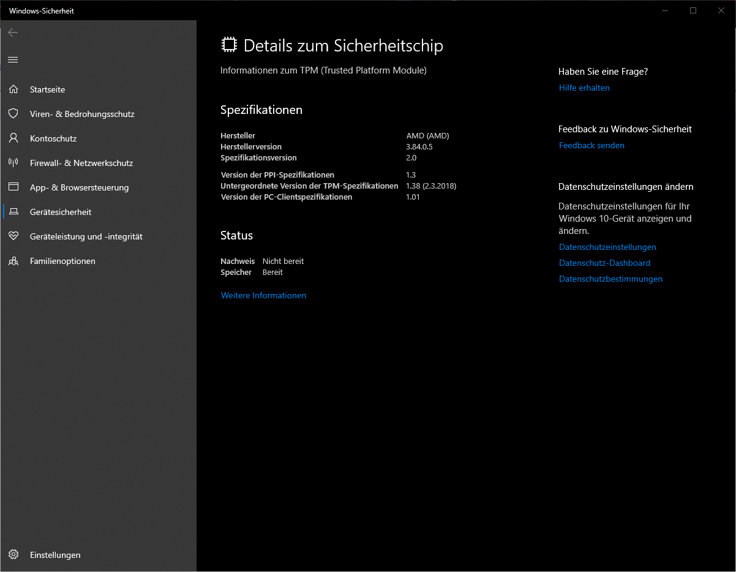
Task: Open the Hilfe erhalten link
Action: tap(584, 88)
